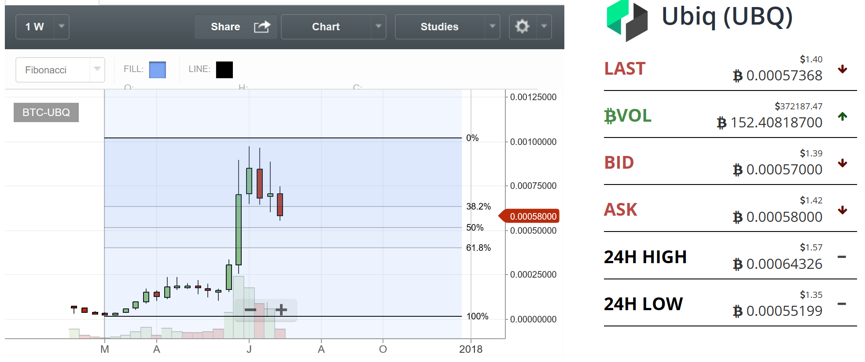The image size is (865, 362).
Task: Click the Ubiq logo icon
Action: 627,21
